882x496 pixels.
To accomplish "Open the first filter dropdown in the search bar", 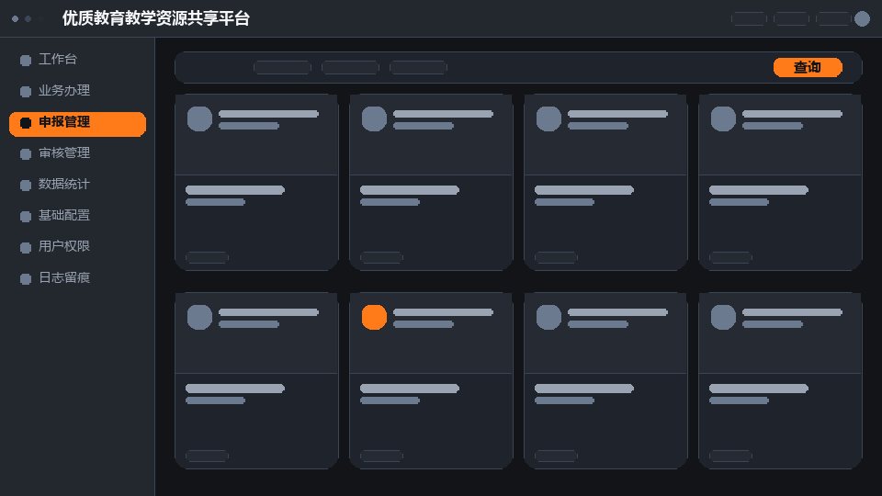I will [282, 67].
